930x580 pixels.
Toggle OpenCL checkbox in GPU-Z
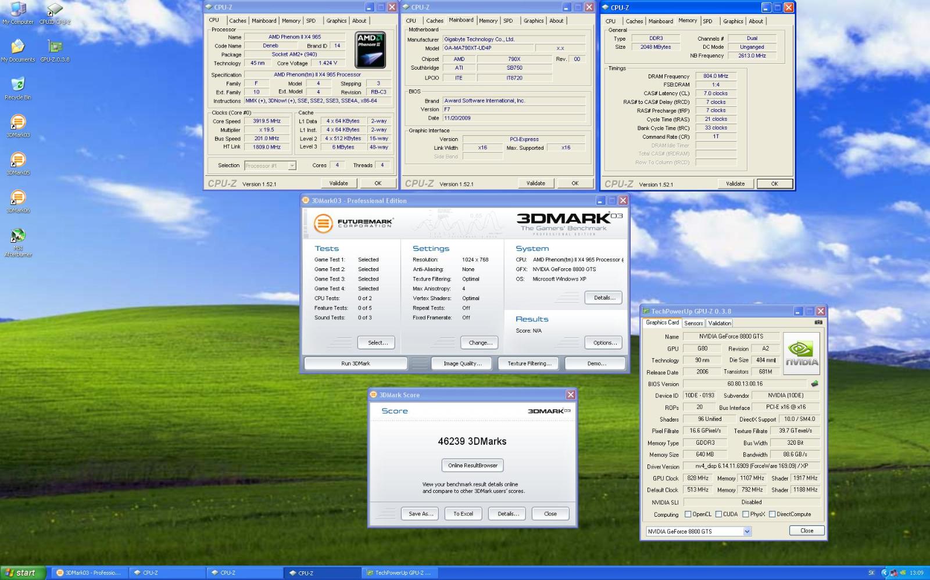pos(688,514)
